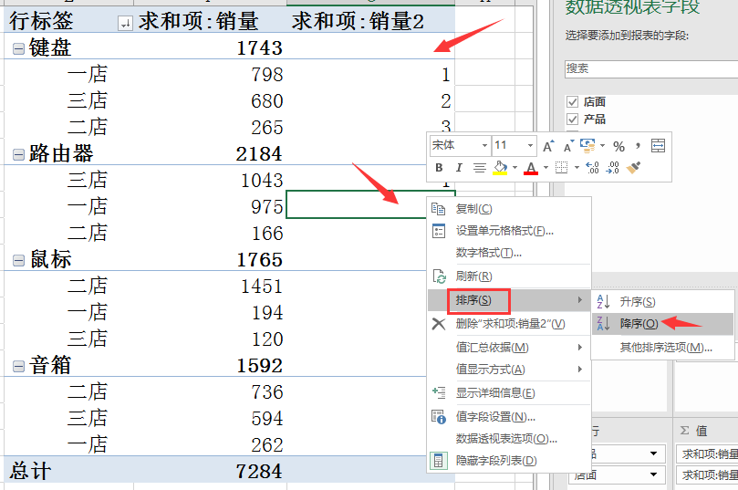Choose 删除"求和项:销量2"(V)
738x490 pixels.
tap(510, 324)
